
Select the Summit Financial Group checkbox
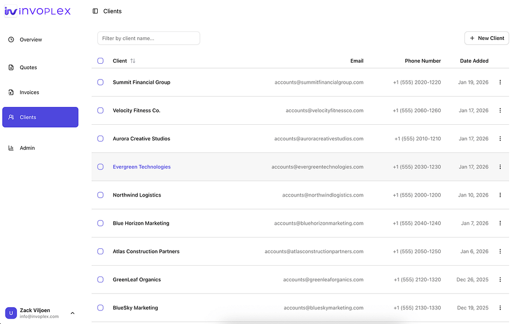point(100,83)
